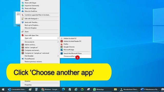
Task: Choose Add to "sample.rar"
Action: coord(40,48)
